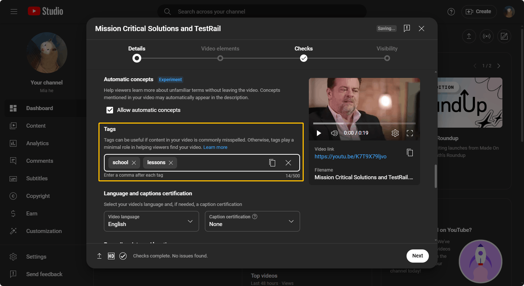The height and width of the screenshot is (286, 524).
Task: Click the Experiment badge
Action: tap(171, 79)
